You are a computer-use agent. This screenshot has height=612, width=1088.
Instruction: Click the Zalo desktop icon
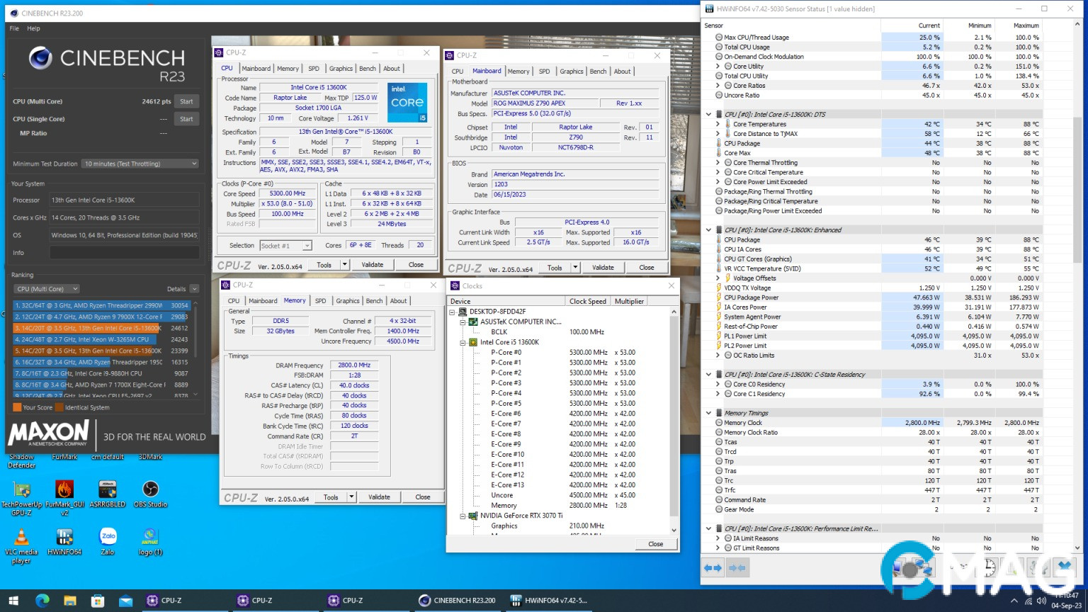[108, 536]
